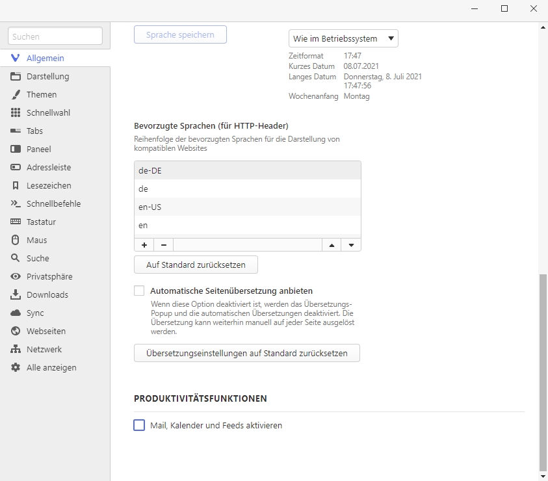Image resolution: width=548 pixels, height=481 pixels.
Task: Check Mail, Kalender und Feeds aktivieren
Action: point(139,425)
